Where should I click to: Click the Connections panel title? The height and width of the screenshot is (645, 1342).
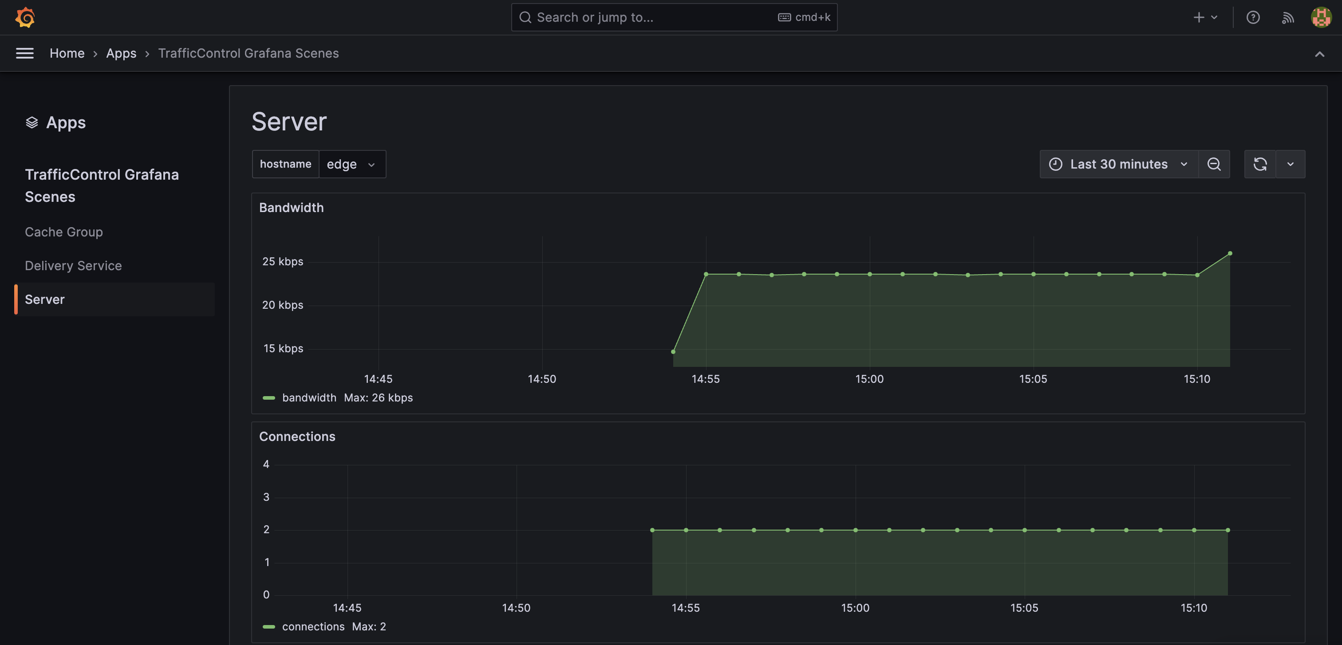pyautogui.click(x=297, y=436)
